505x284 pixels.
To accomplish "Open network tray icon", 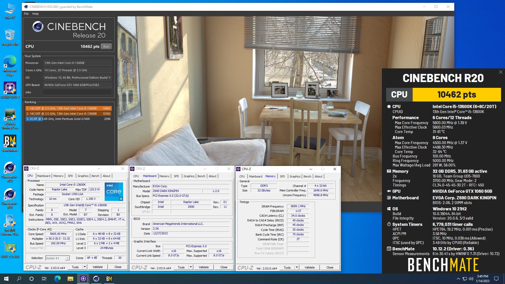I will coord(465,279).
